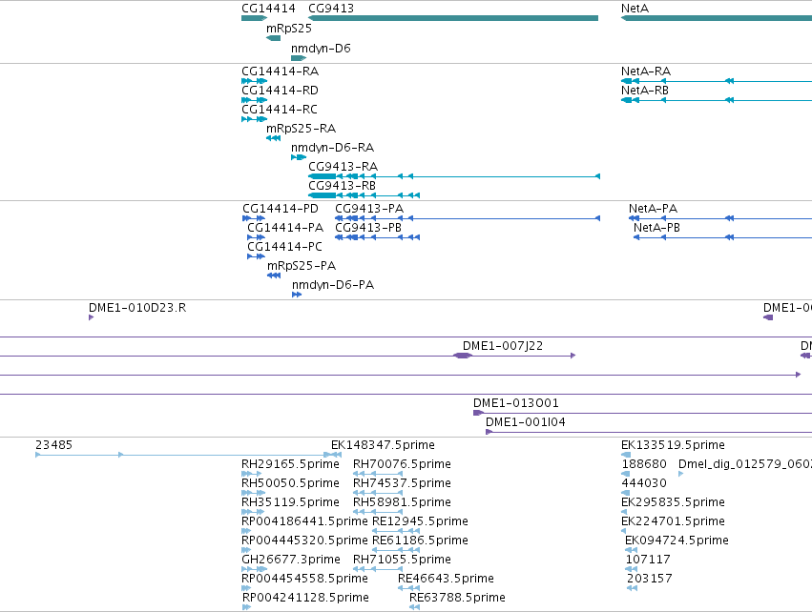Select the NetA-RA transcript label

(646, 71)
